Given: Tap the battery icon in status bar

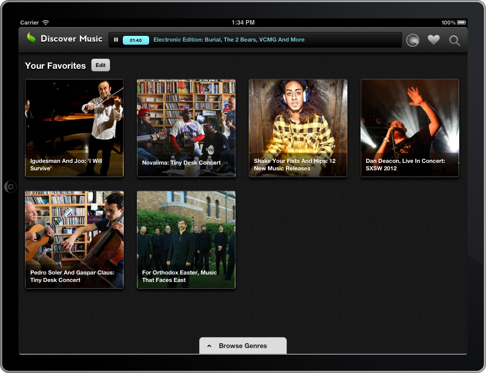Looking at the screenshot, I should [461, 22].
